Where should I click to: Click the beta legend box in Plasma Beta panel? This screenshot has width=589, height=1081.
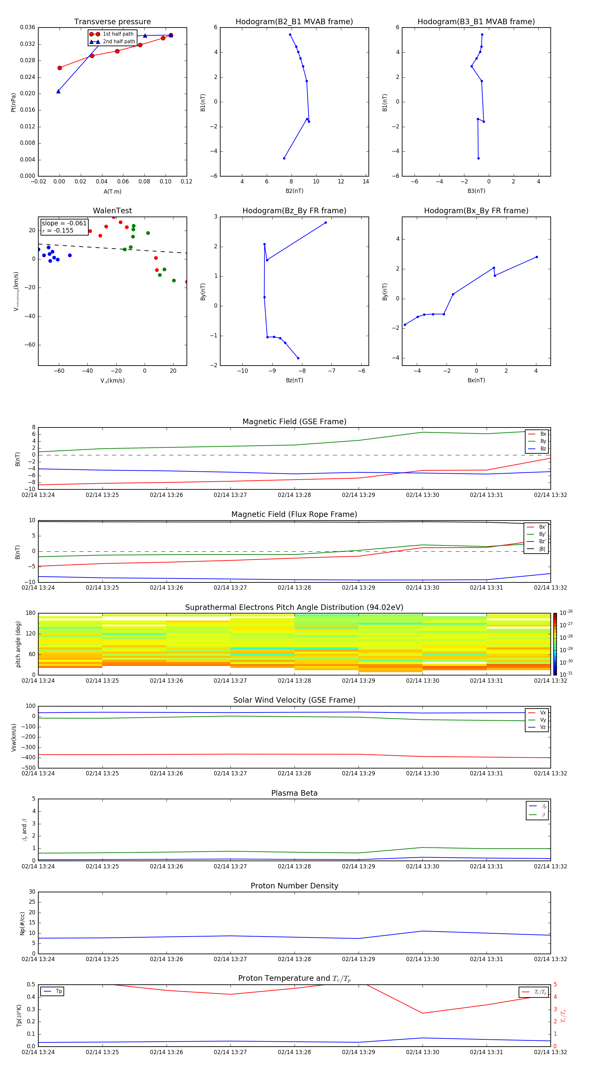click(x=537, y=810)
